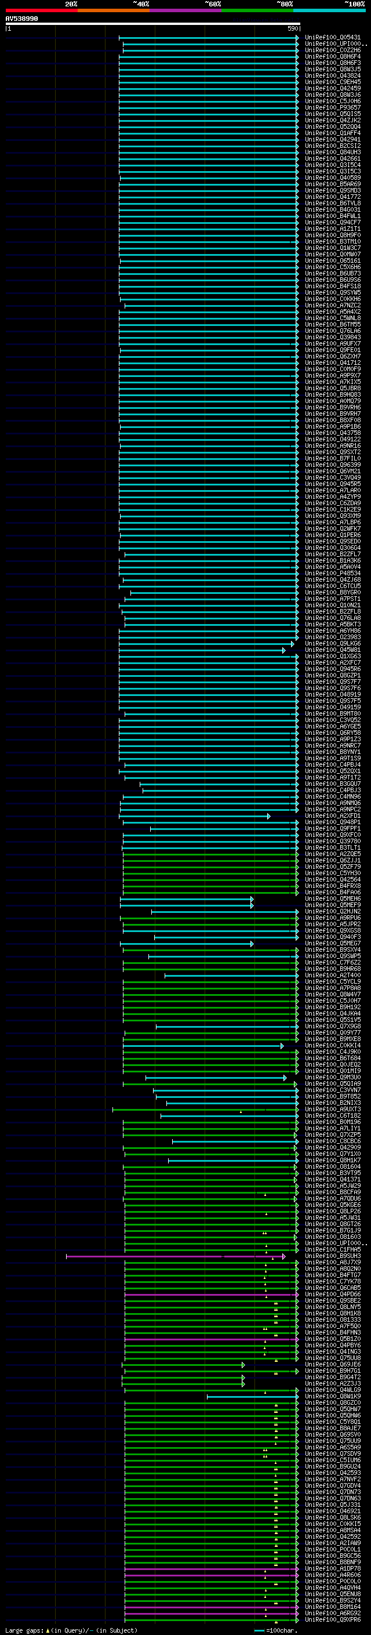Open hit UniRef100_C0Z2H6
This screenshot has width=371, height=1635.
coord(332,50)
